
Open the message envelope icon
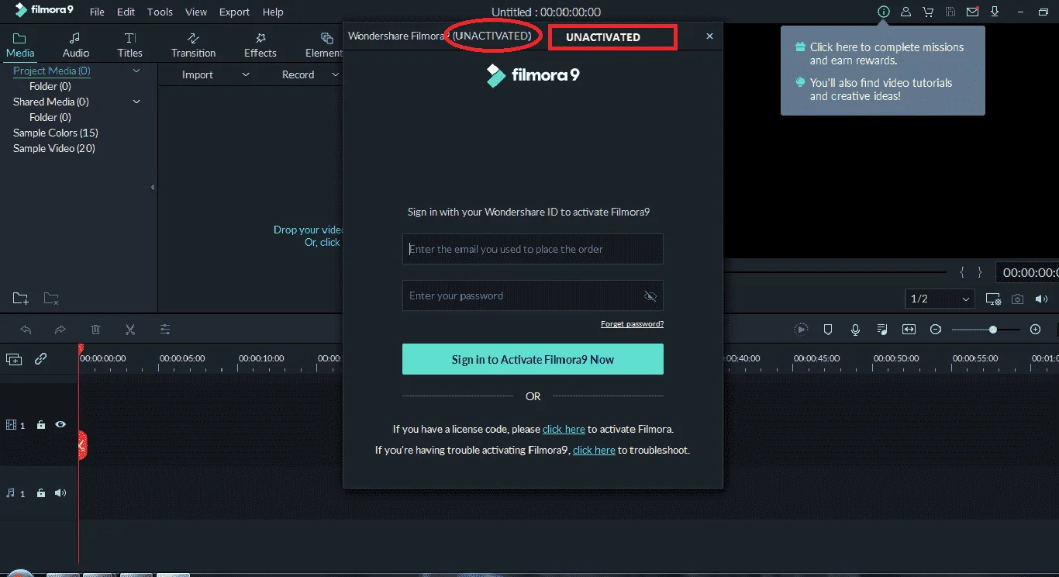[972, 12]
